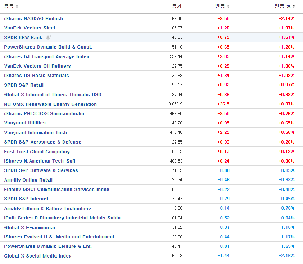This screenshot has height=264, width=303.
Task: Click change value +3.55
Action: [x=223, y=19]
